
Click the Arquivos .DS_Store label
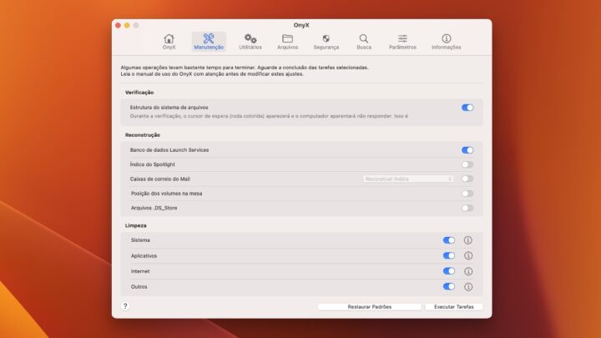(x=154, y=208)
